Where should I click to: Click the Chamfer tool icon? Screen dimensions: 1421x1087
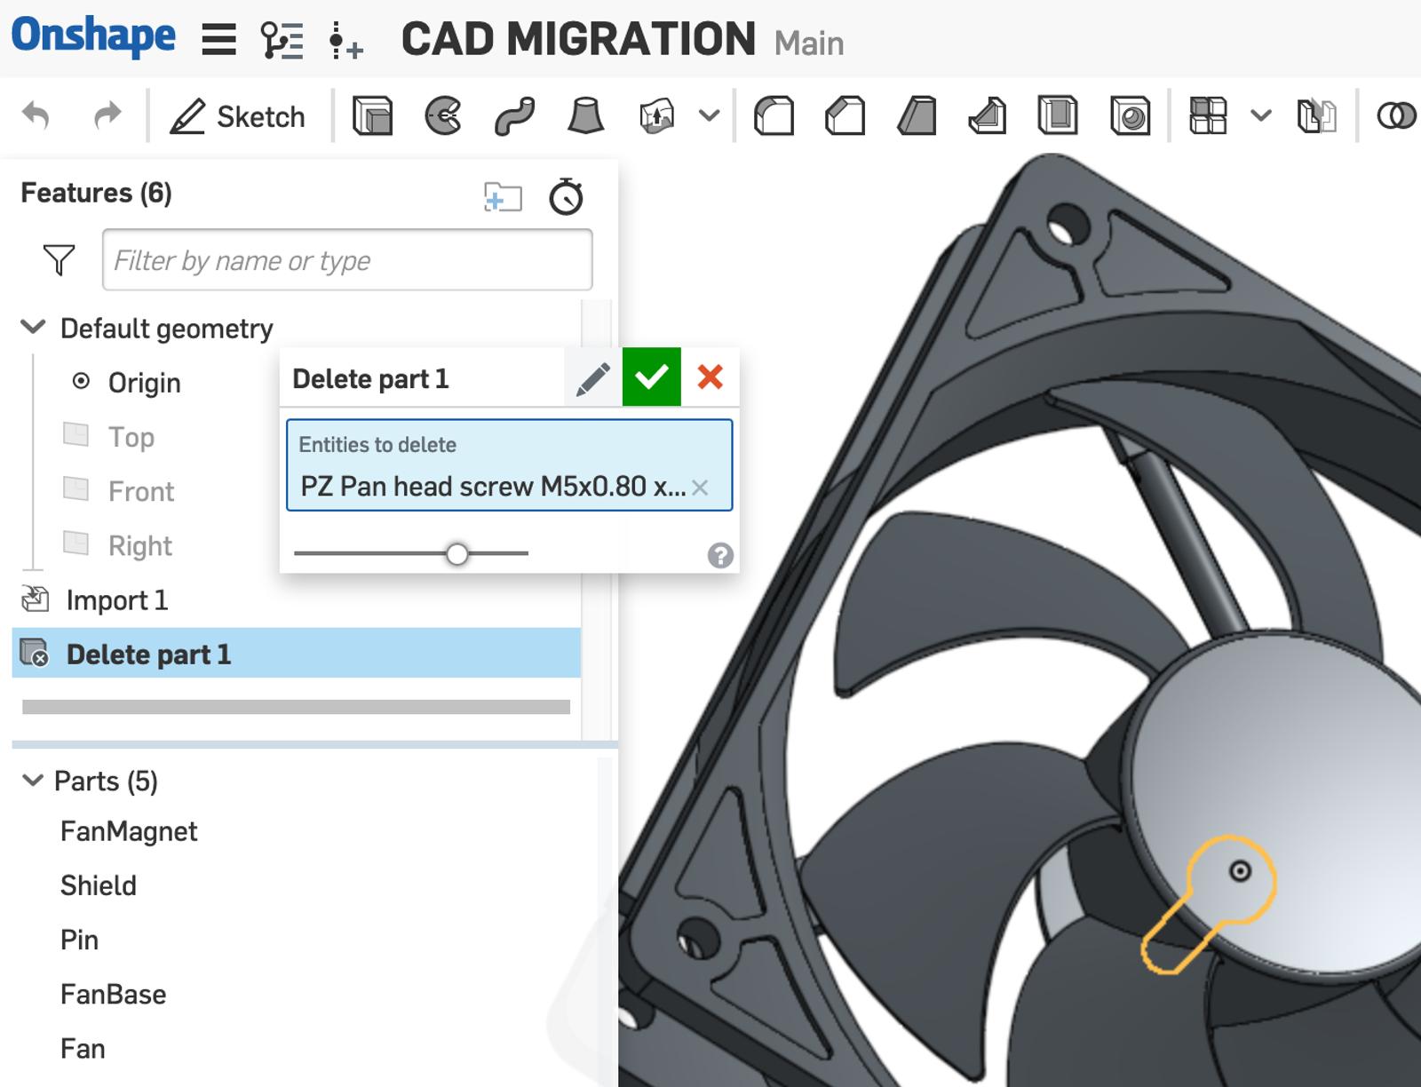(x=845, y=116)
